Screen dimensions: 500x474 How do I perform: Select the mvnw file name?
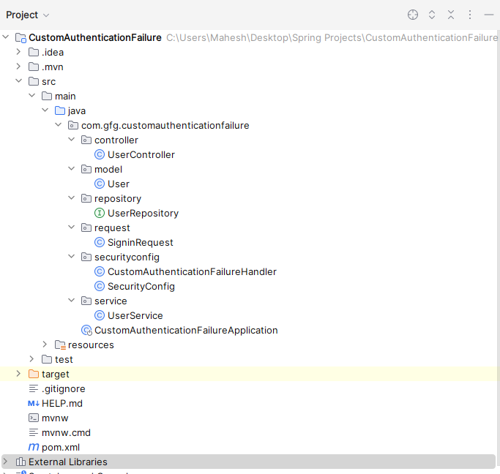click(55, 418)
